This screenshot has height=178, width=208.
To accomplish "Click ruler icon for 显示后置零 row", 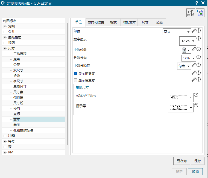I will click(194, 80).
